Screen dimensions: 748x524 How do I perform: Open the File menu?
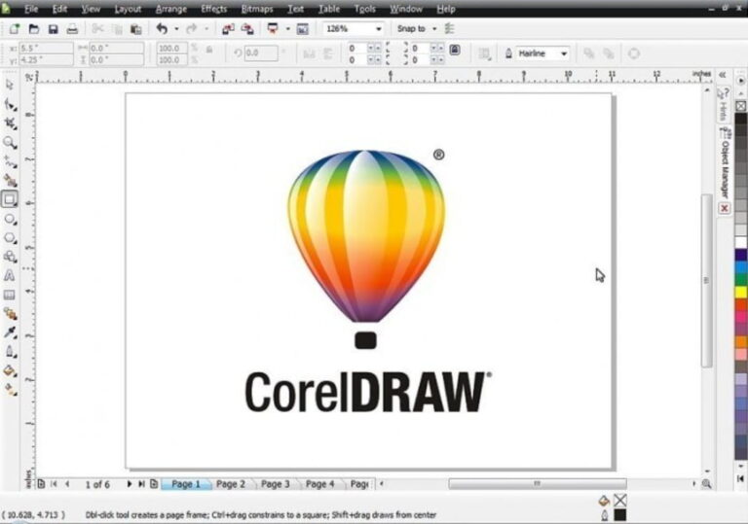30,9
